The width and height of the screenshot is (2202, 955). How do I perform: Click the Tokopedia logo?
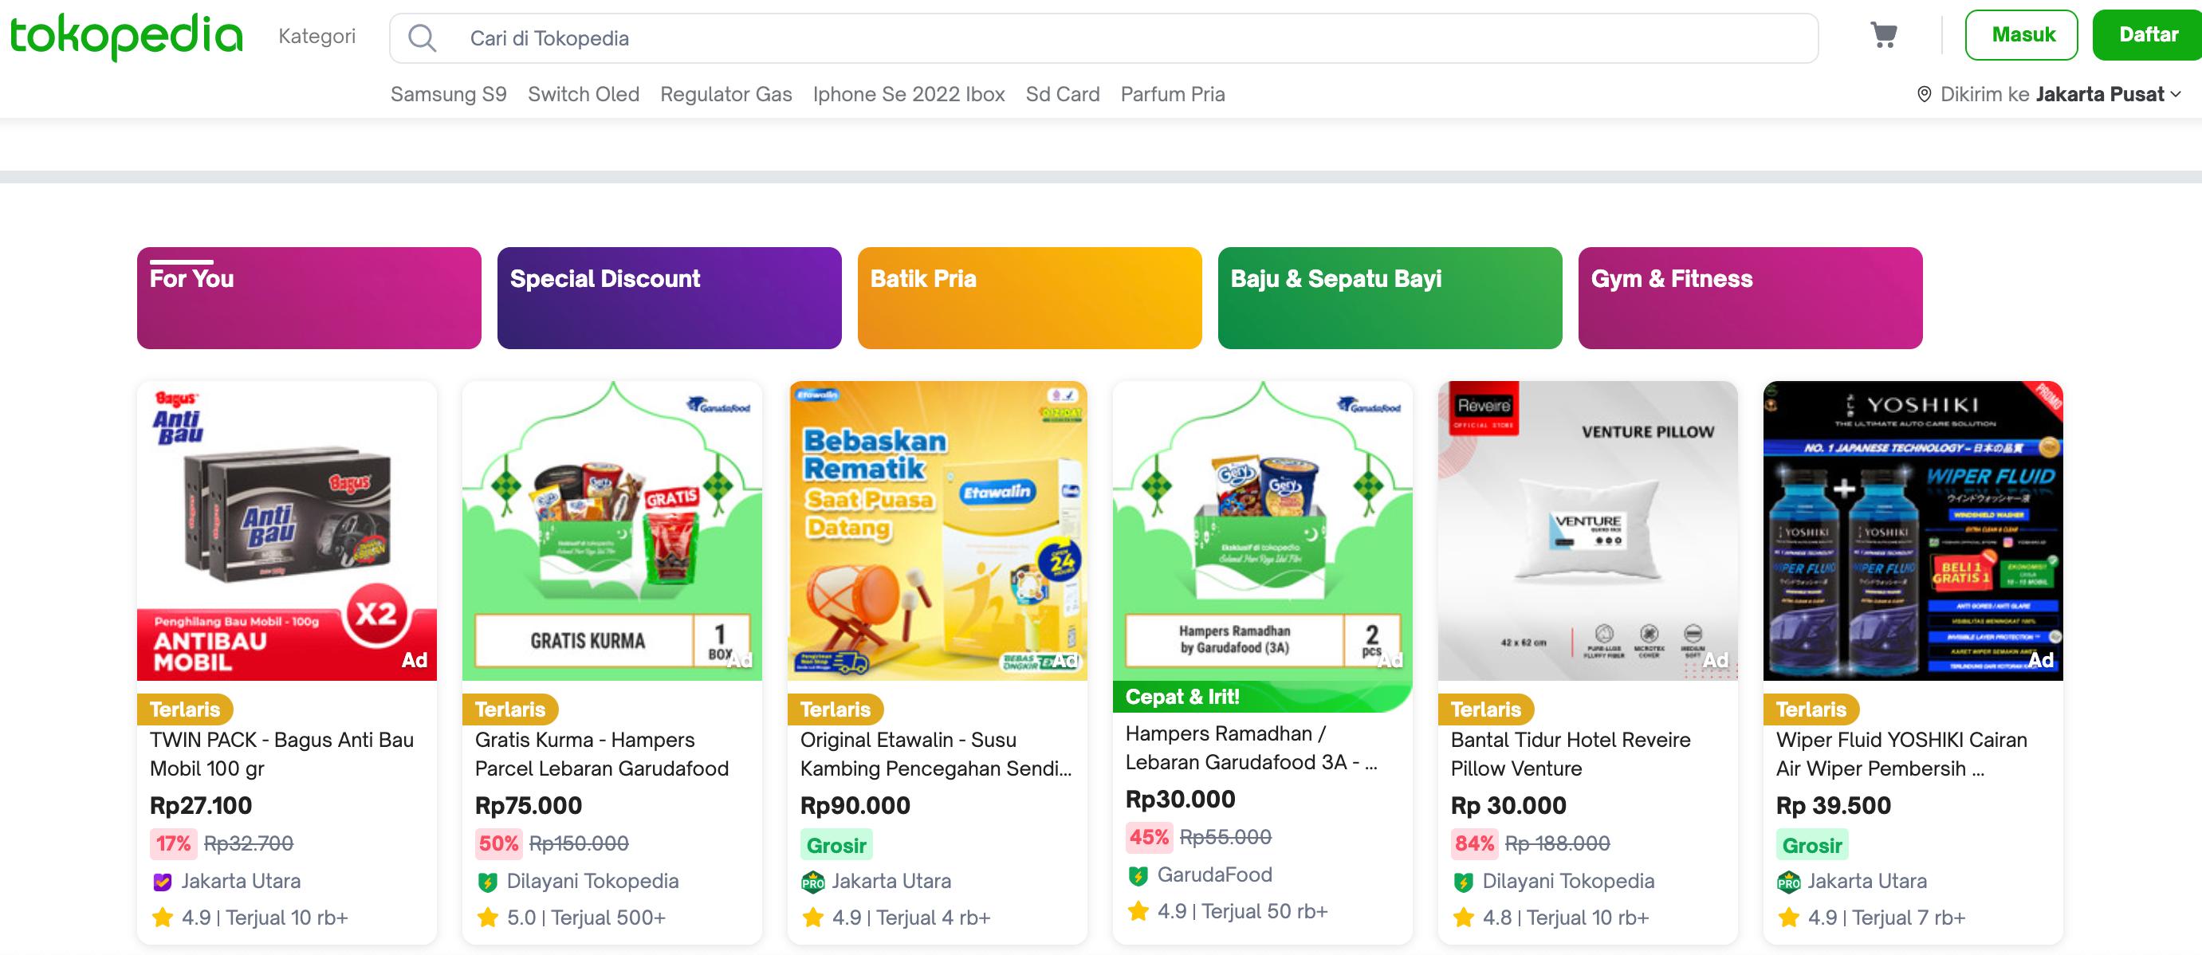click(x=127, y=36)
